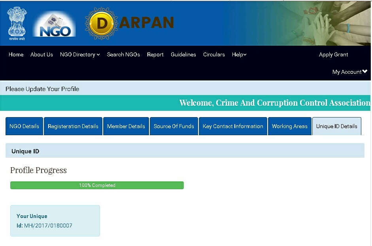372x246 pixels.
Task: Expand the My Account dropdown
Action: (350, 72)
